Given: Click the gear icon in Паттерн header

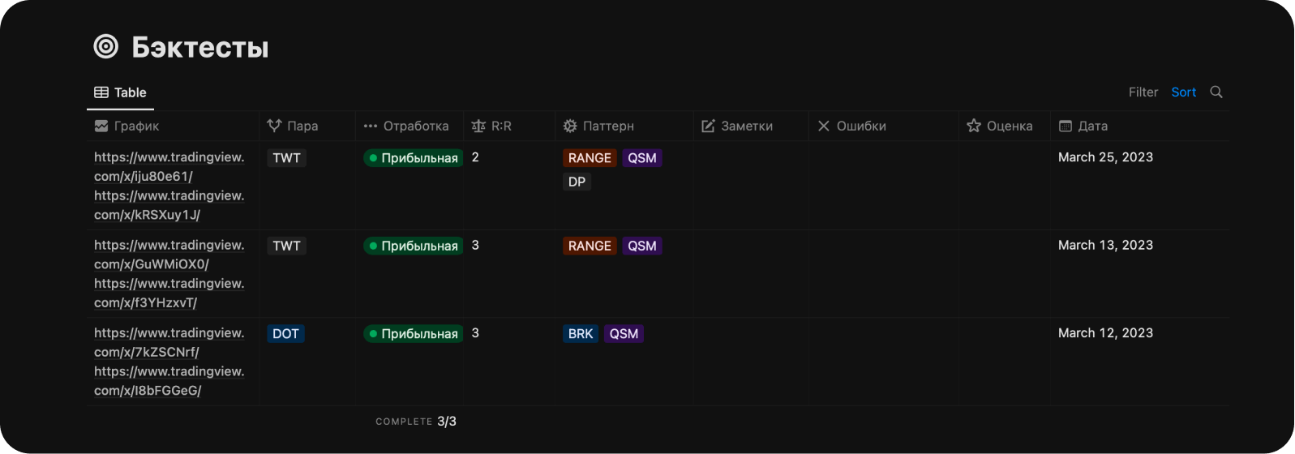Looking at the screenshot, I should tap(570, 126).
